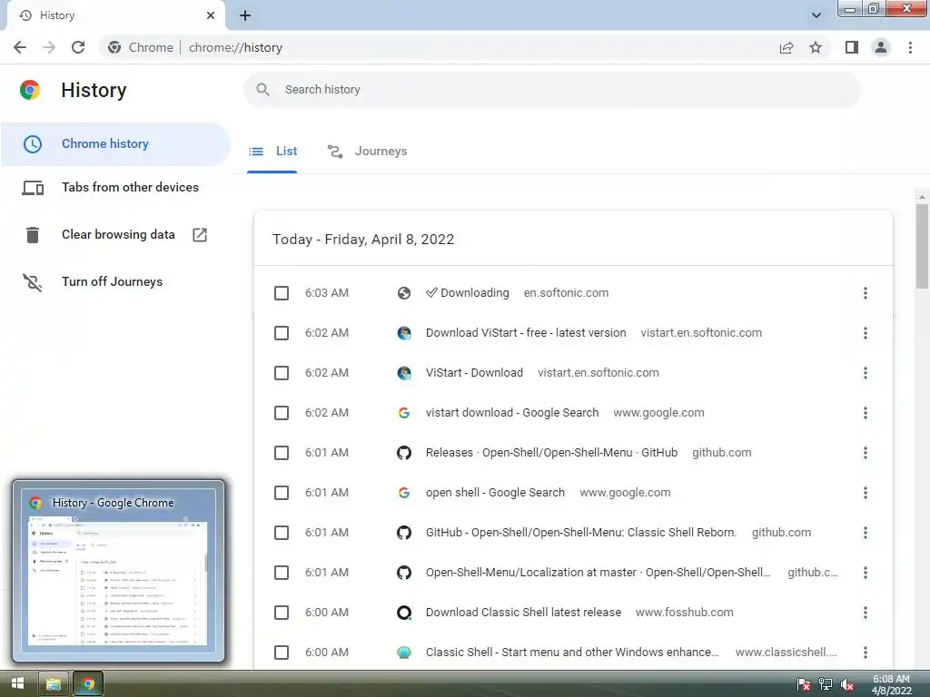Click GitHub favicon of Releases Open-Shell entry
This screenshot has width=930, height=697.
click(404, 453)
